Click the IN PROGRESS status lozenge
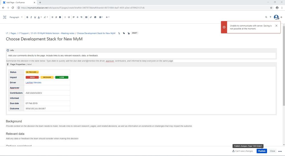Screen dimensions: 285x156 tap(32, 72)
